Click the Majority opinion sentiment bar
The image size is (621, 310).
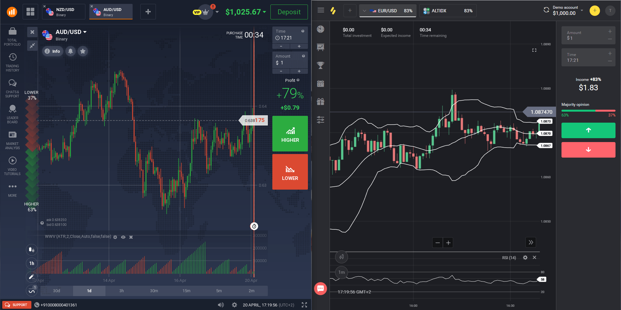pos(588,110)
